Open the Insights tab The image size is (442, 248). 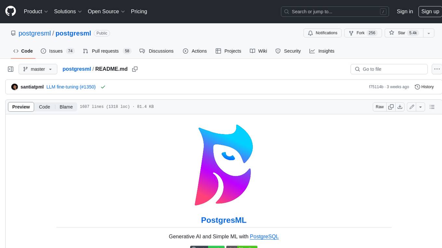(322, 51)
